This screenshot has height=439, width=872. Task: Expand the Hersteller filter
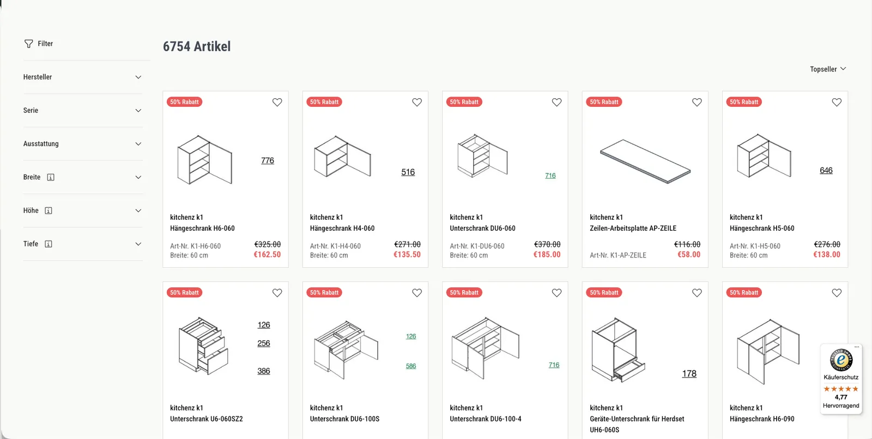(82, 77)
